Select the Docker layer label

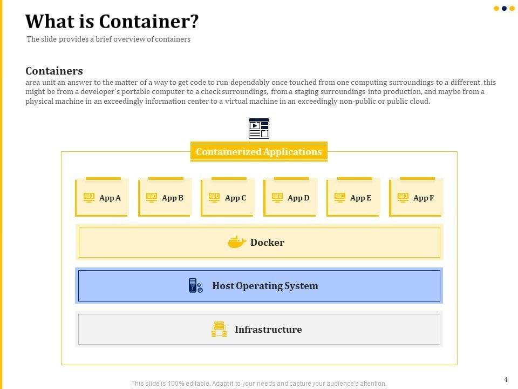(x=267, y=243)
